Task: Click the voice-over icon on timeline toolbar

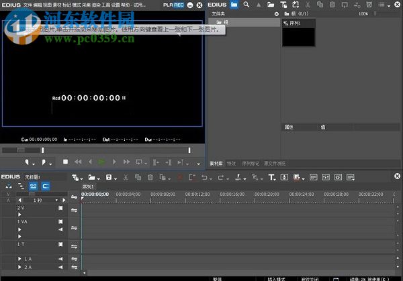Action: coord(284,177)
